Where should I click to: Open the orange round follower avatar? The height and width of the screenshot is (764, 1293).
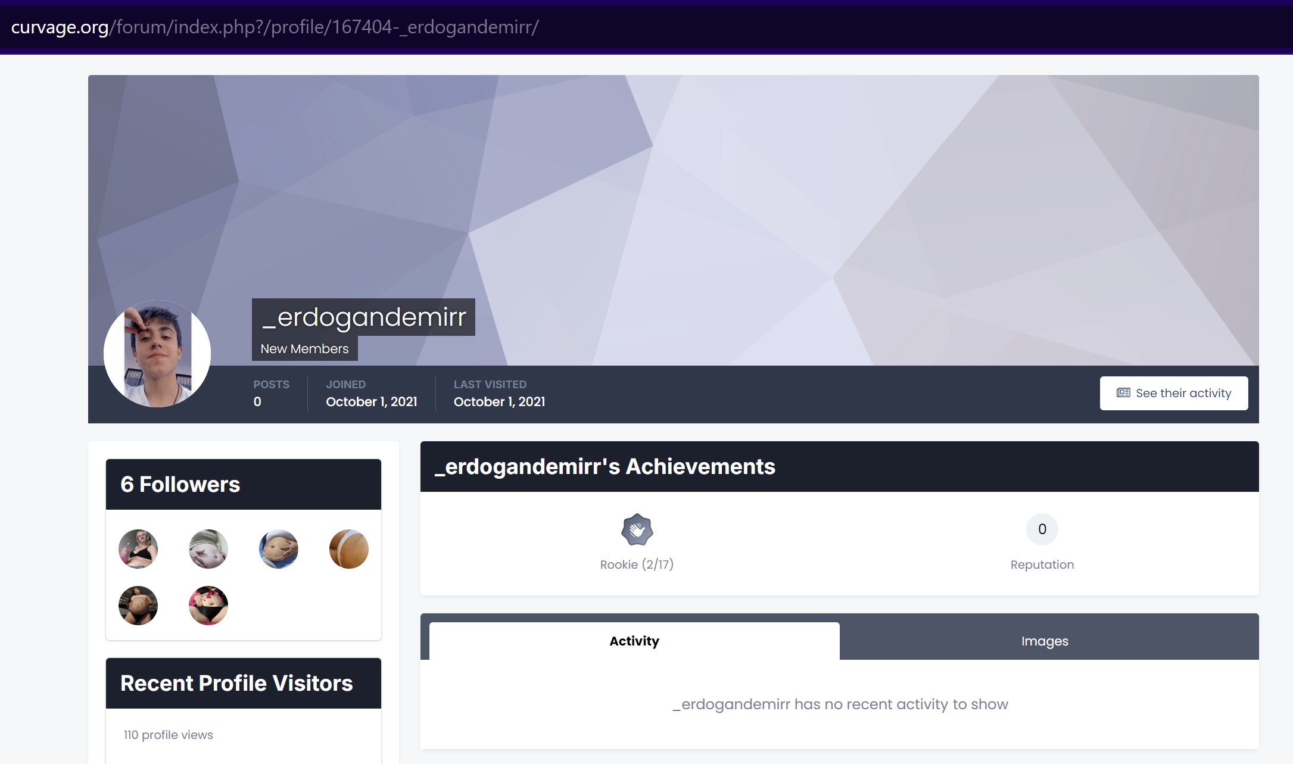[x=349, y=549]
